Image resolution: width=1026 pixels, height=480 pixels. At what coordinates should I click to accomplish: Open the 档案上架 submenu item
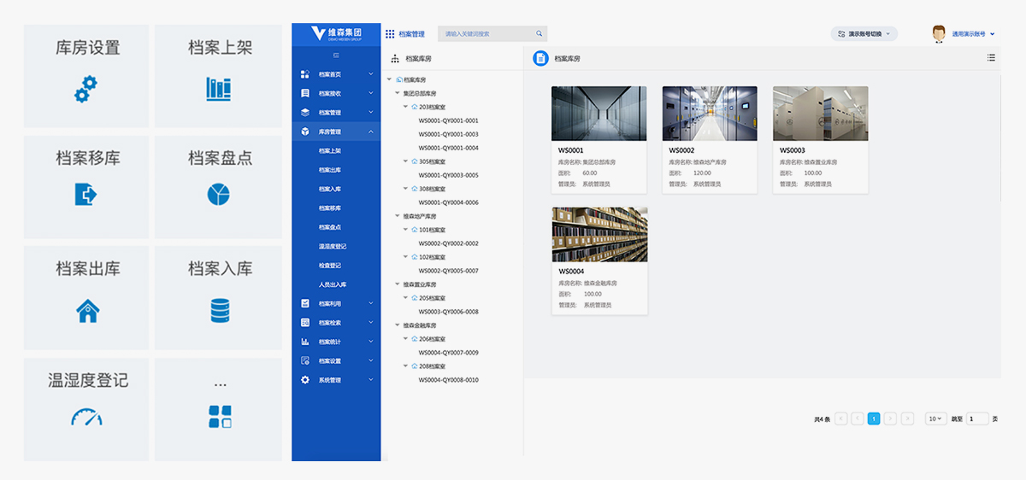(330, 151)
